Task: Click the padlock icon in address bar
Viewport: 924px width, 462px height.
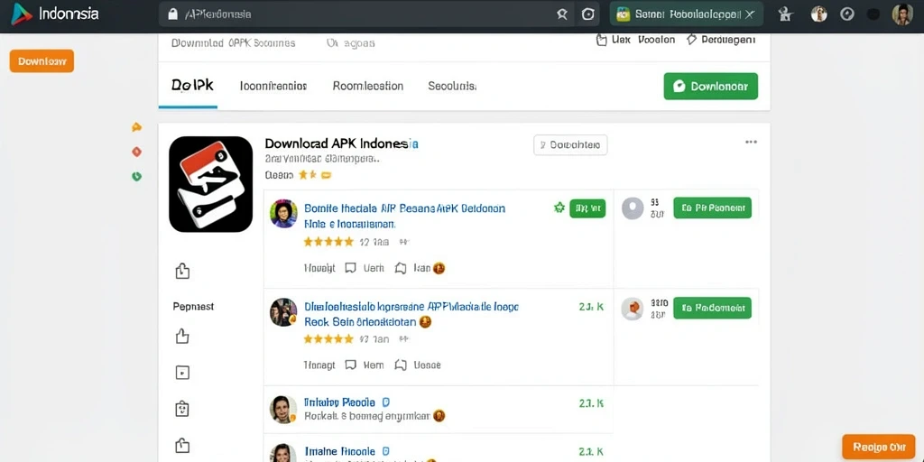Action: point(172,14)
